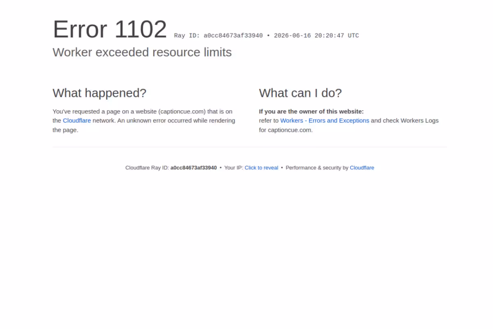The image size is (493, 329).
Task: Click the What can I do? heading
Action: click(300, 93)
